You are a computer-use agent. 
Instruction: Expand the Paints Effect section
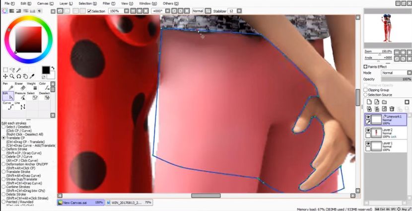click(x=365, y=67)
